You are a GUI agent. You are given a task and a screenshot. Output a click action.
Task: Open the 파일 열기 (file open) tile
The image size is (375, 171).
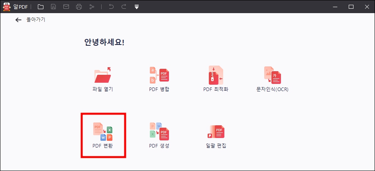pyautogui.click(x=102, y=80)
